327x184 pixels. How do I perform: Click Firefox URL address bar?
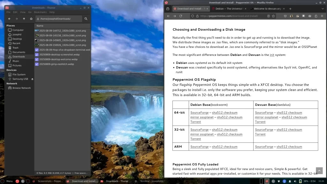click(233, 16)
